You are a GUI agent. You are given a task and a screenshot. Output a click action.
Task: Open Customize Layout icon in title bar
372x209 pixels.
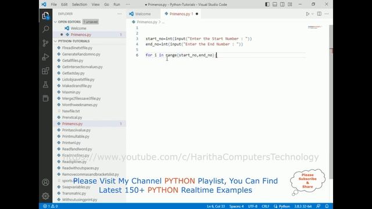pyautogui.click(x=290, y=4)
